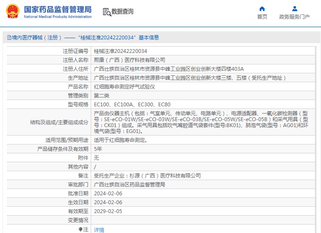Click the 生产地址 label
This screenshot has width=321, height=233.
click(78, 78)
